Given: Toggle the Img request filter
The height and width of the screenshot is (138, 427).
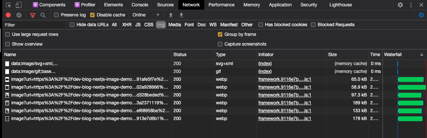Looking at the screenshot, I should pos(161,25).
